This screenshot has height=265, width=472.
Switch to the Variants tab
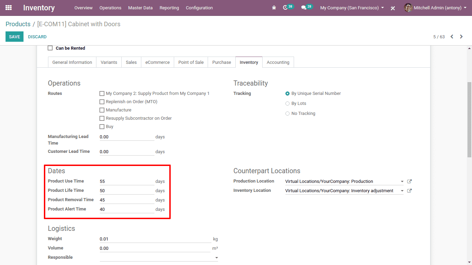pos(109,62)
